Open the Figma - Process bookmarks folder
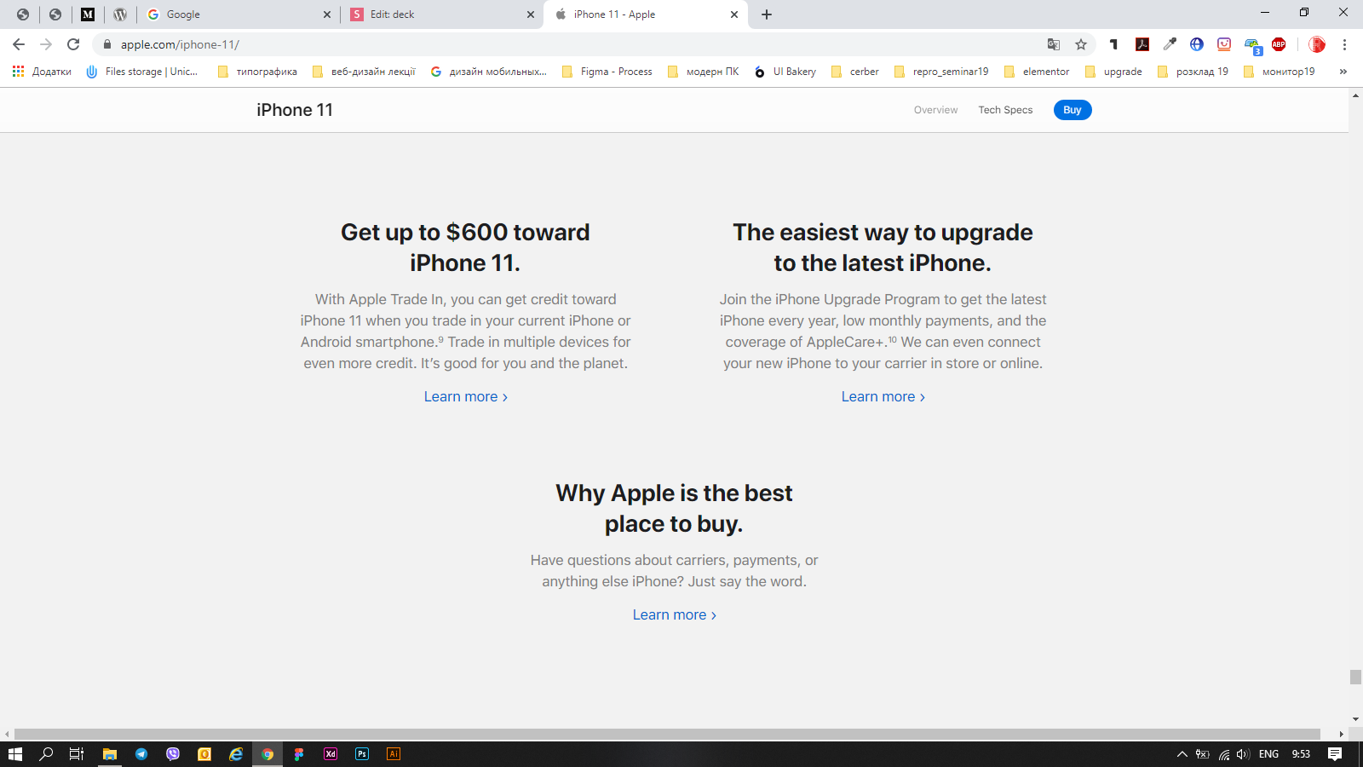 point(607,72)
